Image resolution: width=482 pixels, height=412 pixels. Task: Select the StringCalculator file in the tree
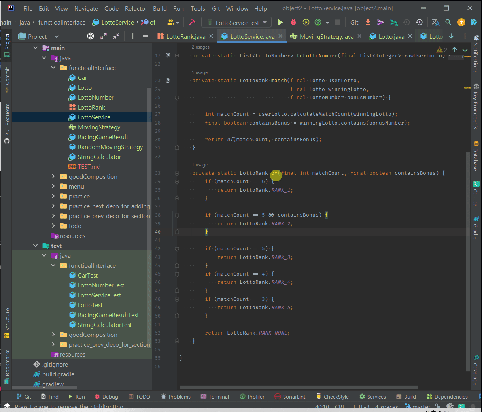(x=99, y=157)
